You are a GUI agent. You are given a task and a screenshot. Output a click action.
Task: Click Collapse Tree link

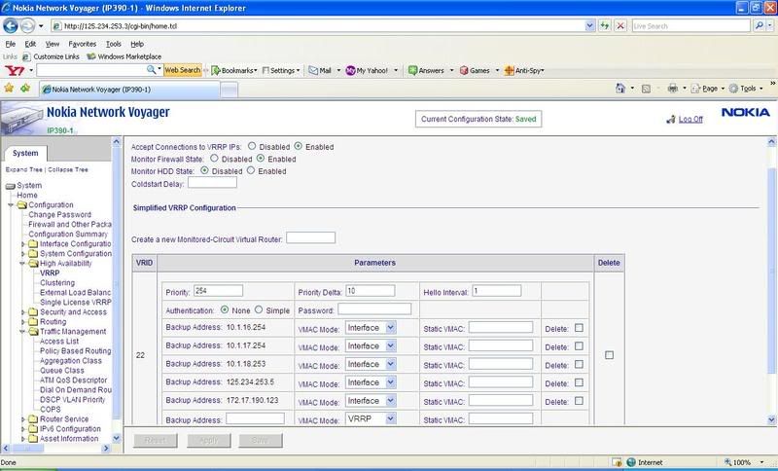click(68, 169)
